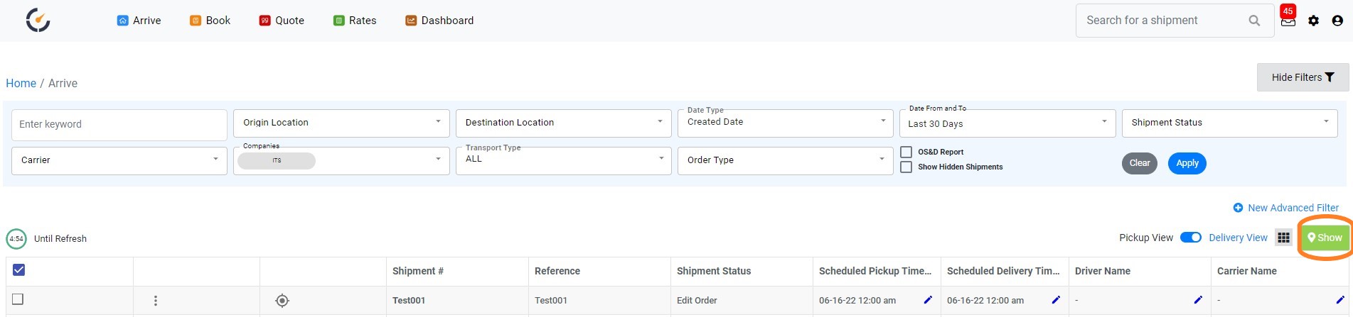Uncheck the select-all header checkbox

click(x=19, y=269)
